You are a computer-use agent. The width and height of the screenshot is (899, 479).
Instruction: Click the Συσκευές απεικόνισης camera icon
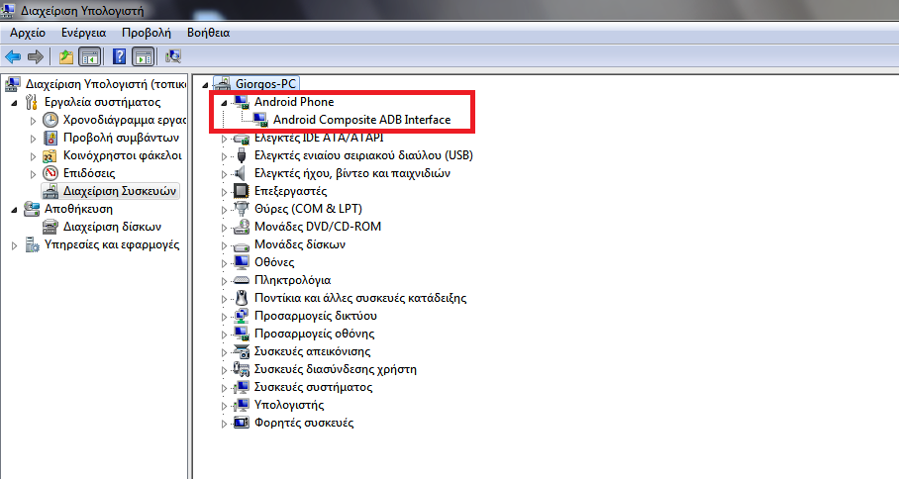pos(242,351)
